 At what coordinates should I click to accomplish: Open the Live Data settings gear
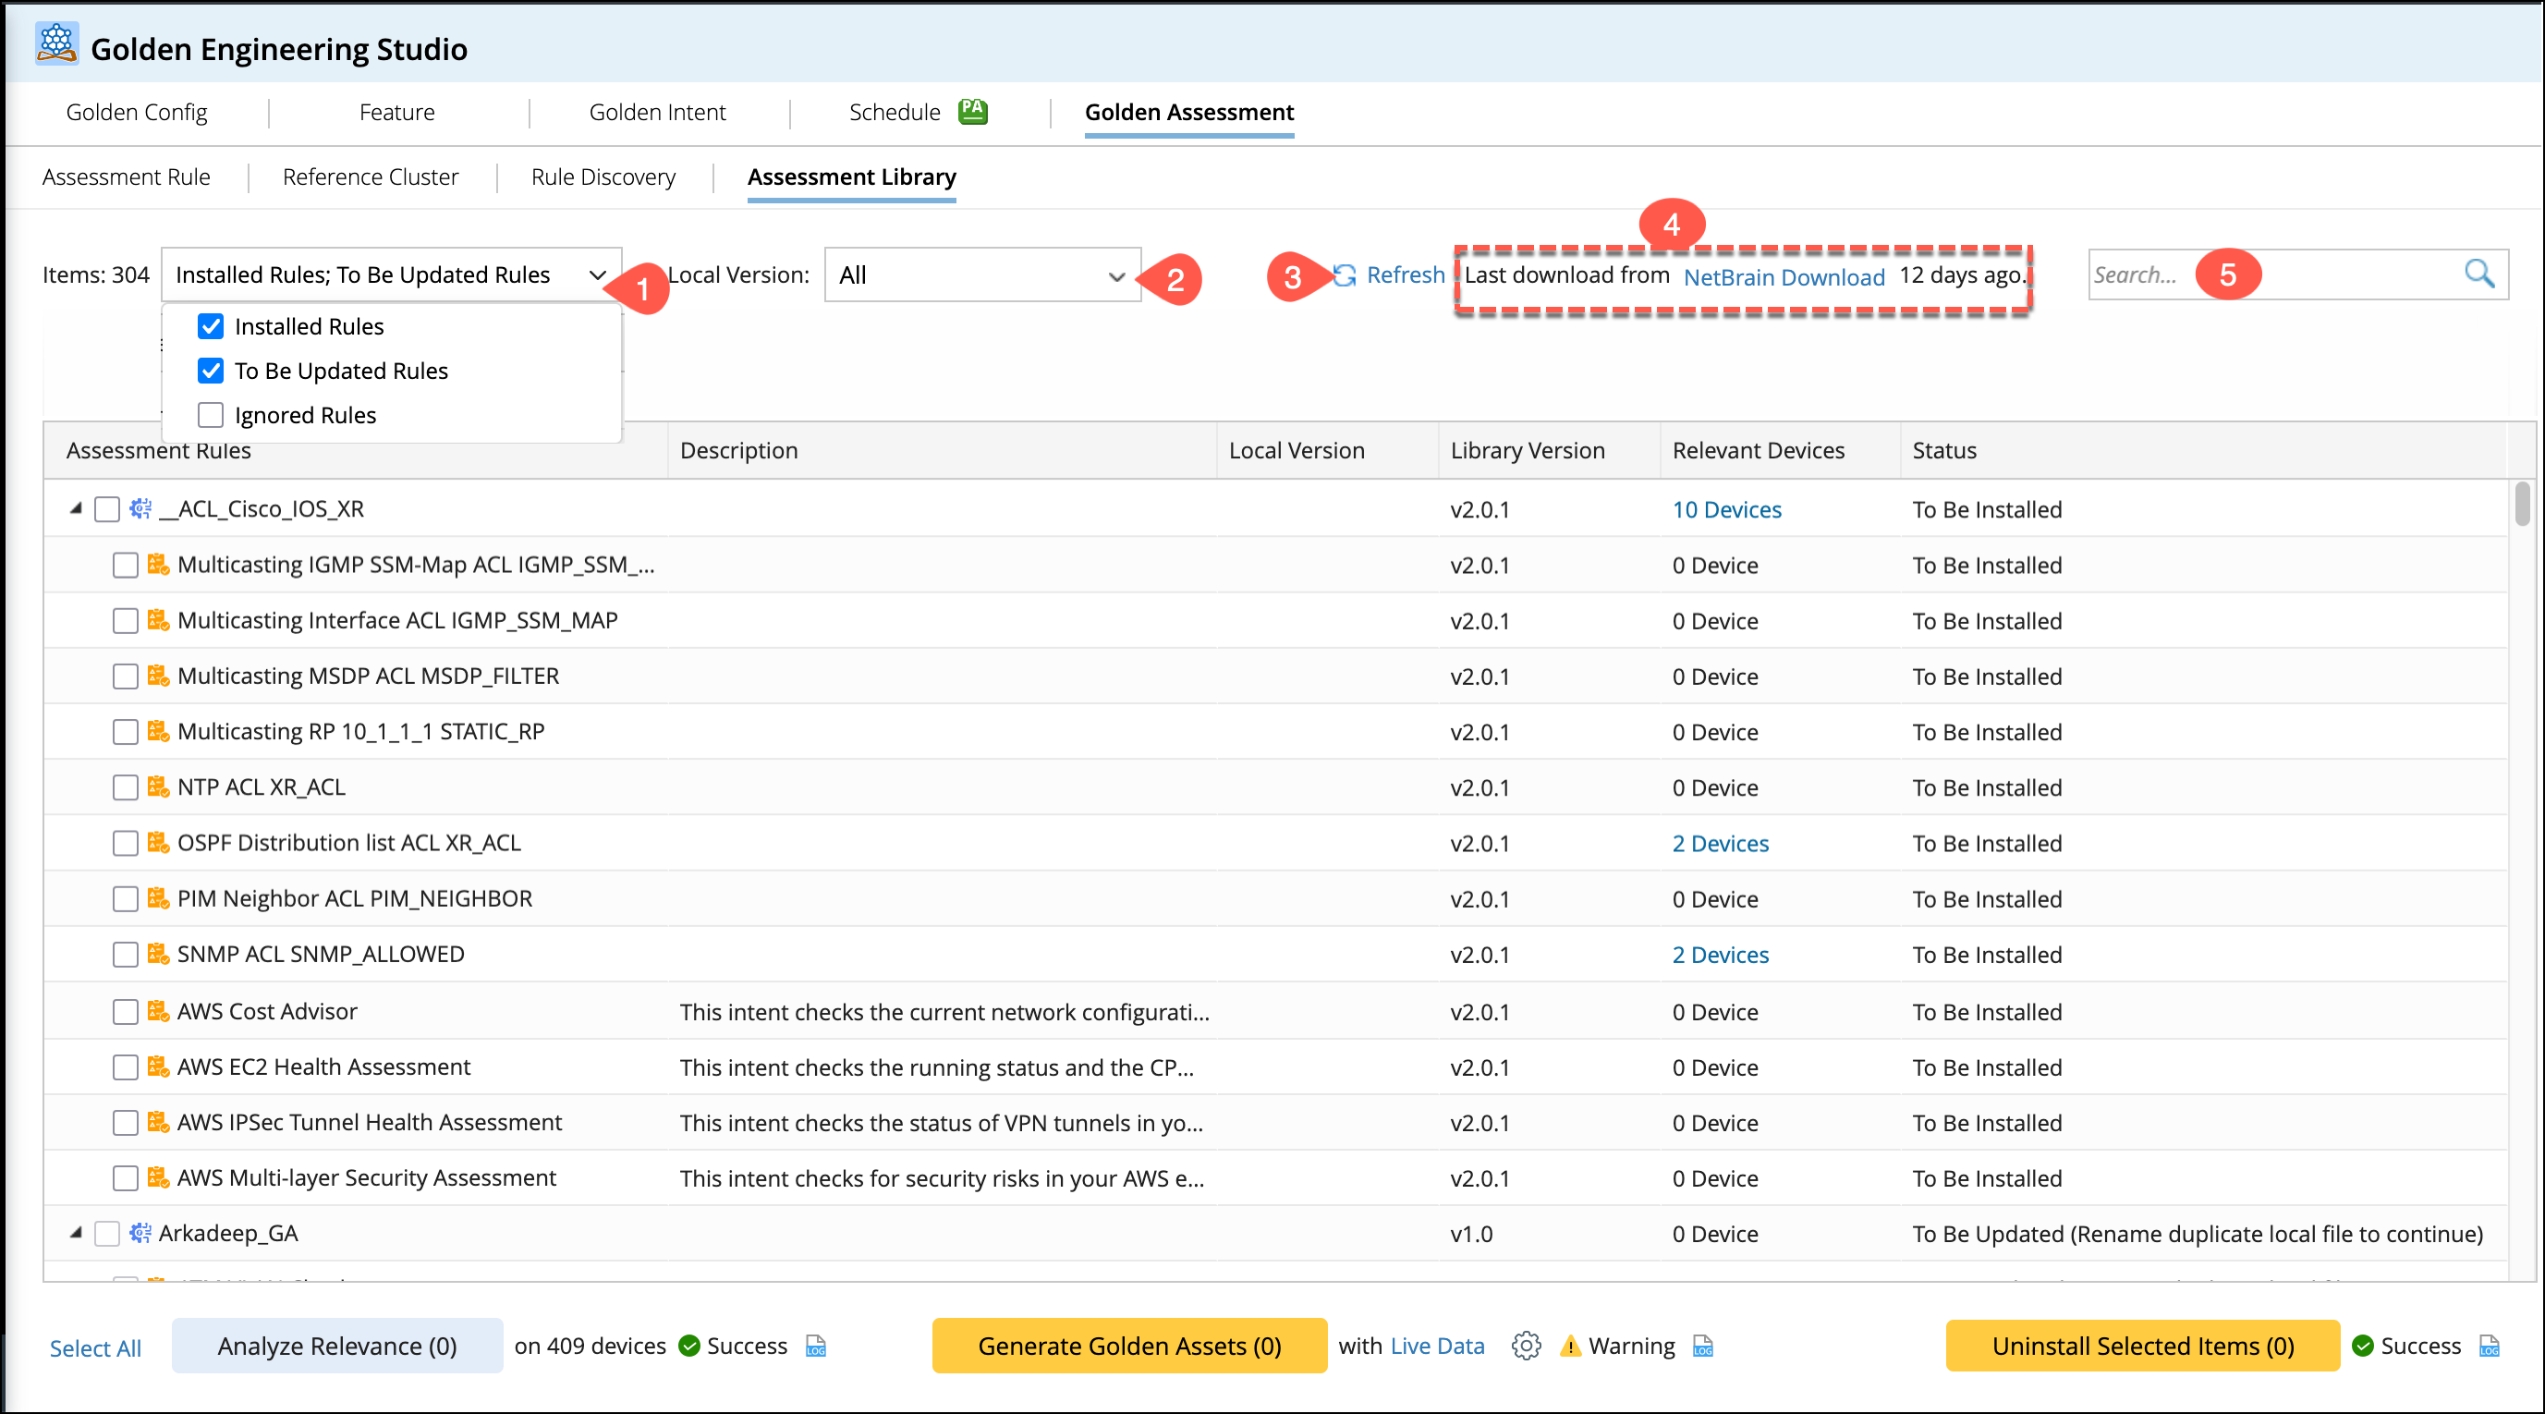(1526, 1346)
